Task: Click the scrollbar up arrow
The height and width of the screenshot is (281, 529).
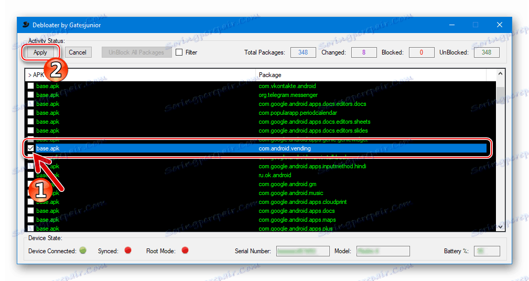Action: tap(500, 74)
